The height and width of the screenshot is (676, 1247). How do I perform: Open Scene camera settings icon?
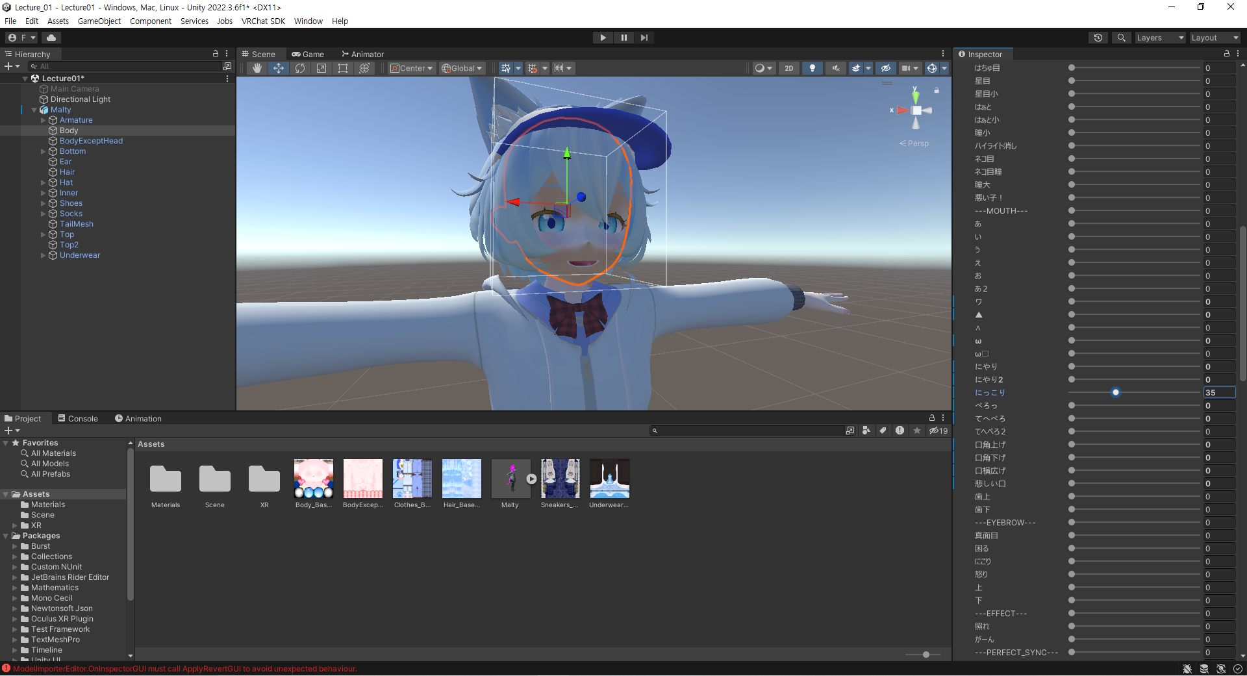click(x=910, y=68)
